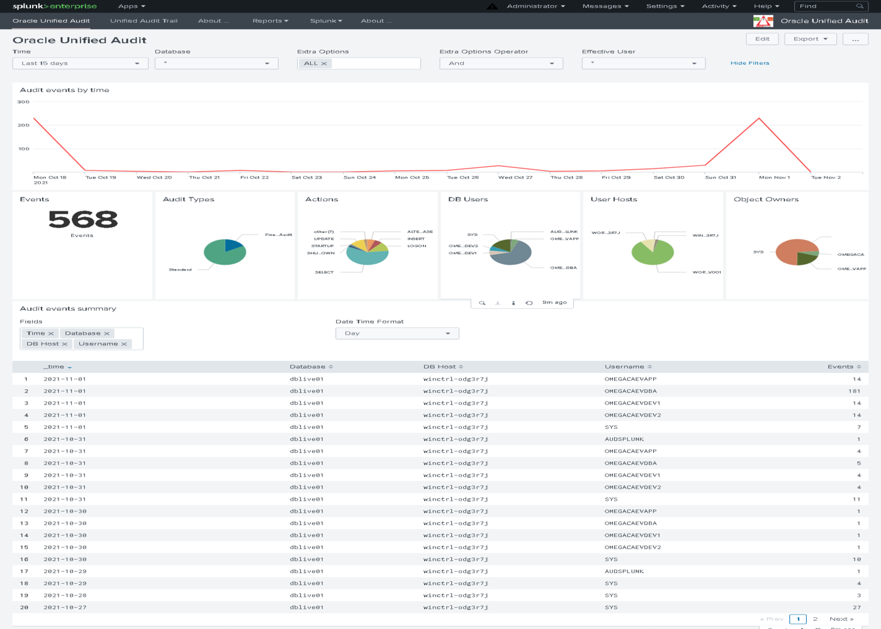Click the Splunk enterprise logo
The image size is (881, 629).
[x=55, y=6]
